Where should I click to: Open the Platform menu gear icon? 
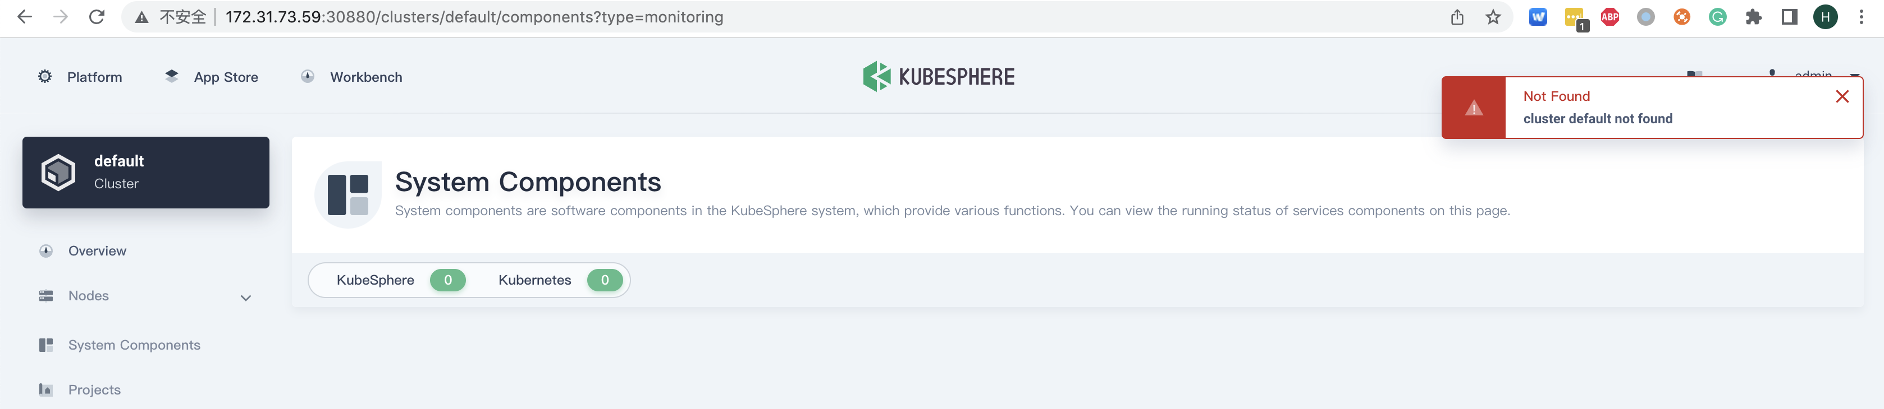click(44, 77)
